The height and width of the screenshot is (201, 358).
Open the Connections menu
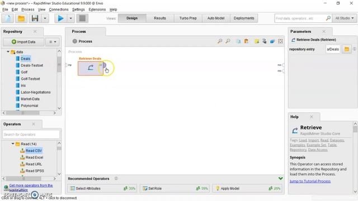coord(59,9)
